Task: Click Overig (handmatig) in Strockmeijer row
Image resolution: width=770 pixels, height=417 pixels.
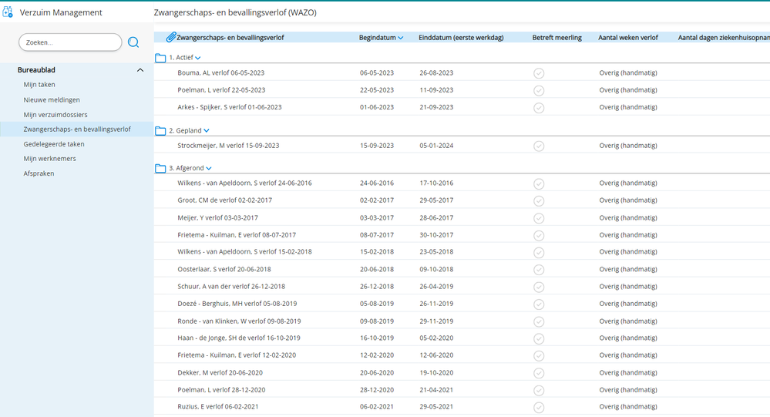Action: (x=628, y=146)
